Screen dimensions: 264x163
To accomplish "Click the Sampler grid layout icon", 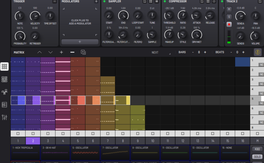I will click(151, 1).
